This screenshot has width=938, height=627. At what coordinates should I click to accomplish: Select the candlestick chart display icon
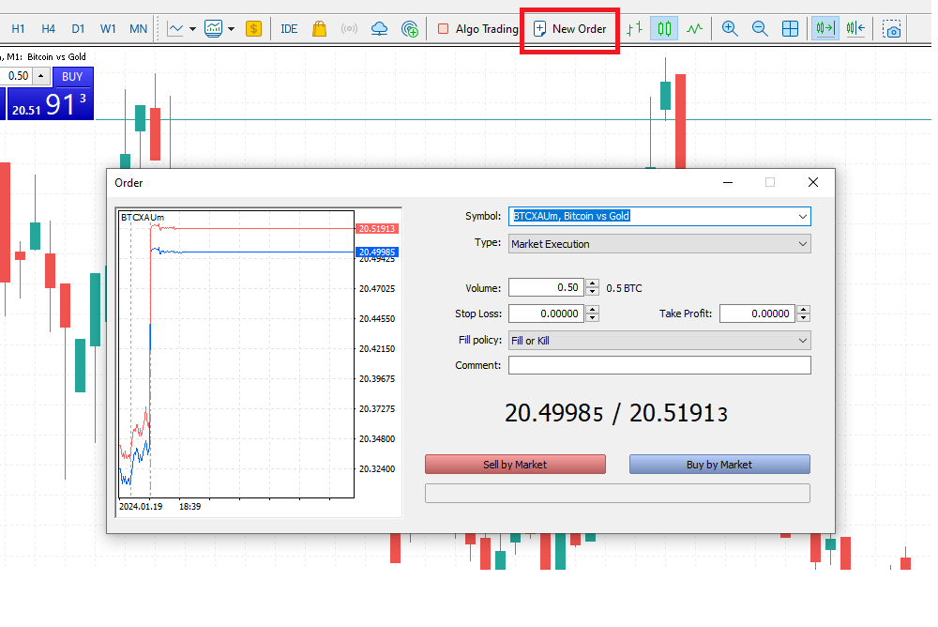tap(662, 28)
